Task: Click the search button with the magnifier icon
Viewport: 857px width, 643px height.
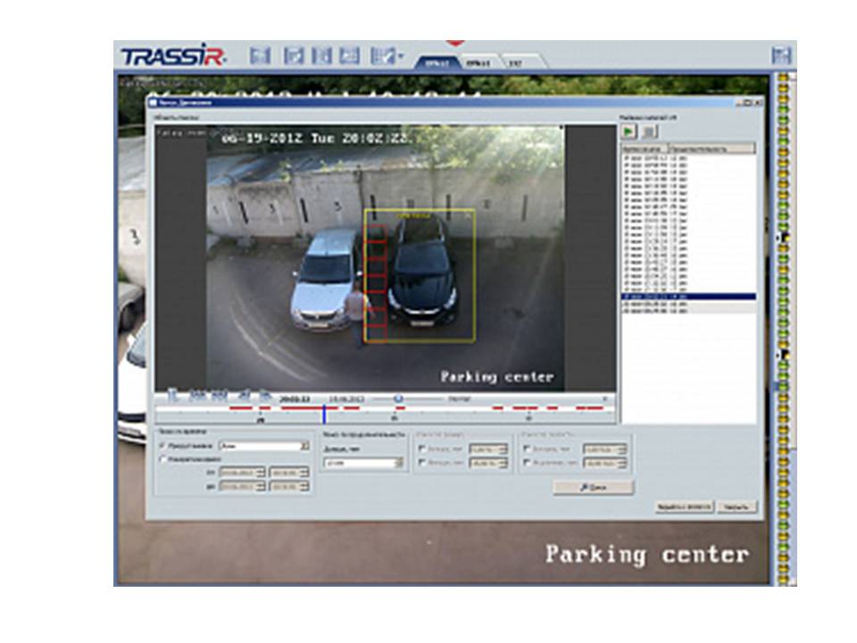Action: [594, 488]
